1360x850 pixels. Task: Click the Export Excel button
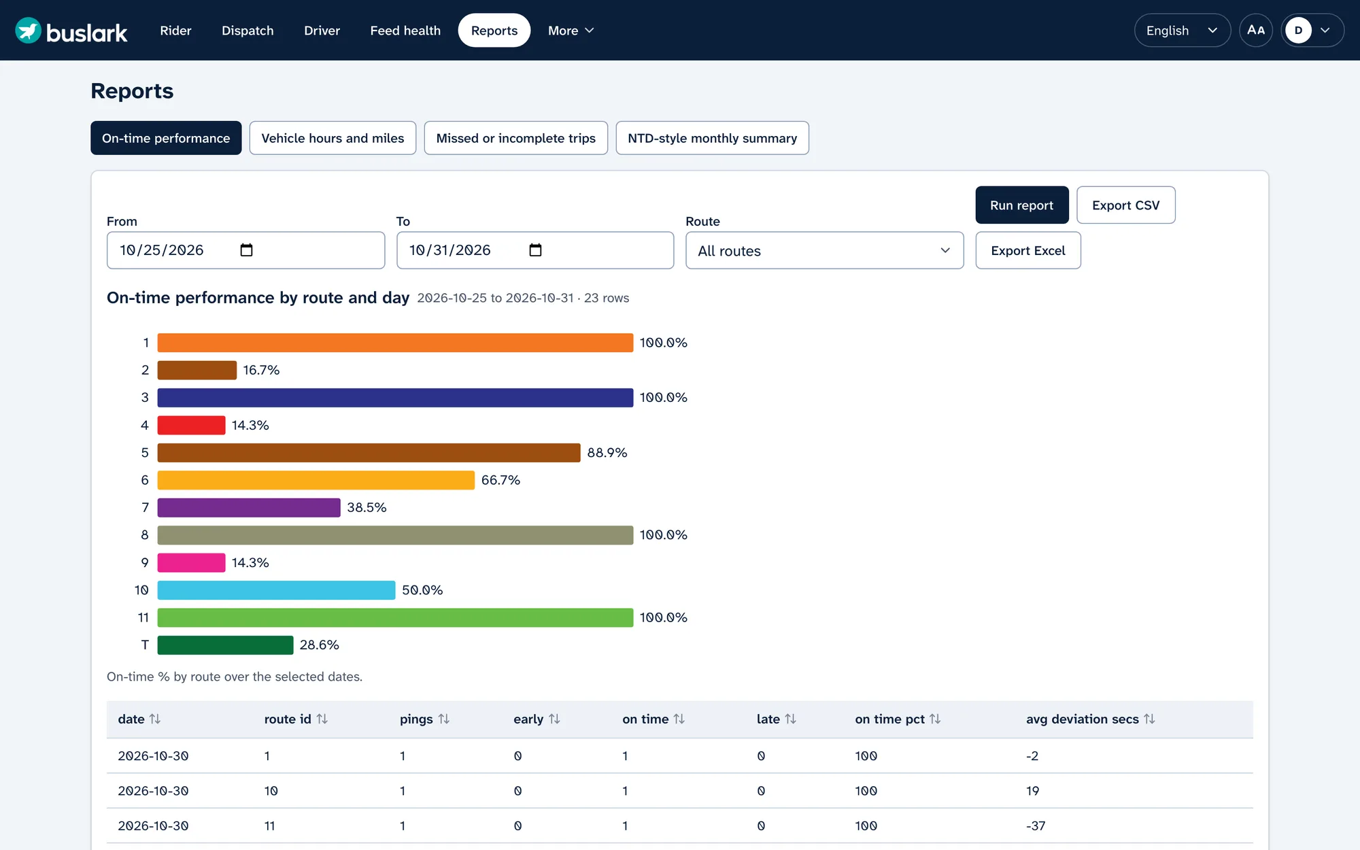(1027, 250)
